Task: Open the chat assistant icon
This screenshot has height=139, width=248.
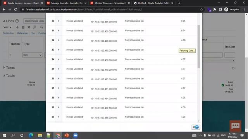Action: [x=236, y=126]
